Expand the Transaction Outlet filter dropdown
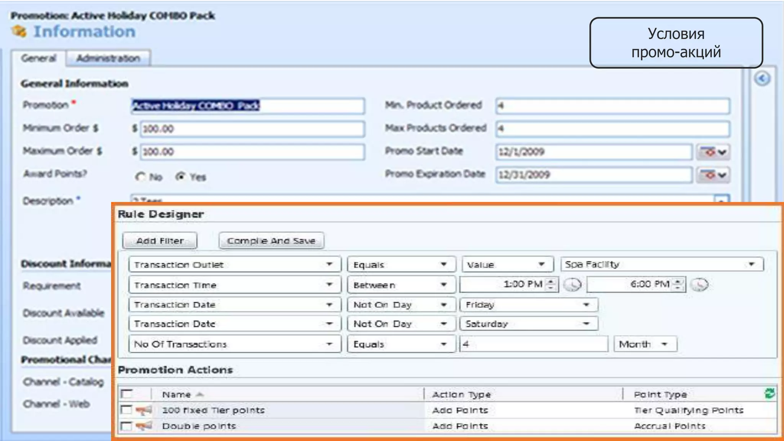 click(x=329, y=264)
